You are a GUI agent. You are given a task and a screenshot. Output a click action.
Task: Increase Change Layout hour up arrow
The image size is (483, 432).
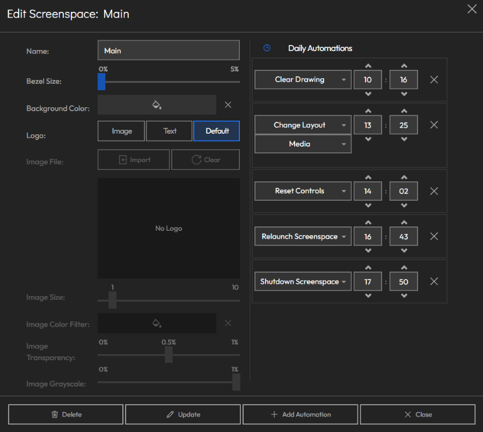(368, 111)
